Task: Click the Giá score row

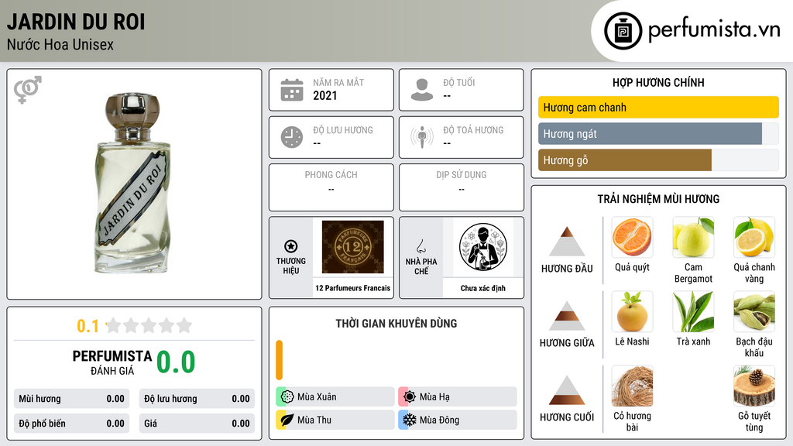Action: pos(197,424)
